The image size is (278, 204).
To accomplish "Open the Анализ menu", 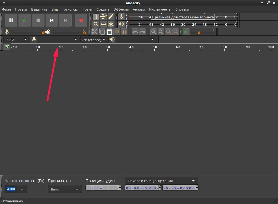I will click(139, 9).
